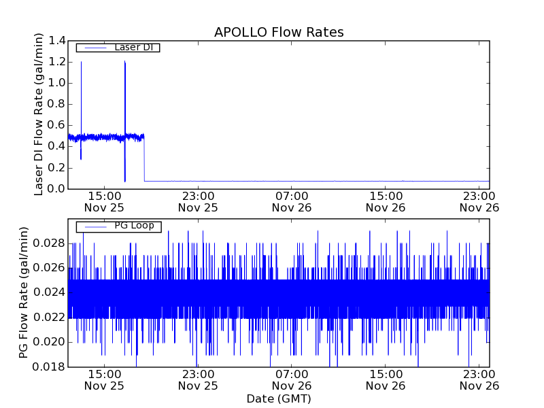This screenshot has width=544, height=408.
Task: Select "23:00 Nov 26" tick under the bottom plot
Action: click(479, 379)
